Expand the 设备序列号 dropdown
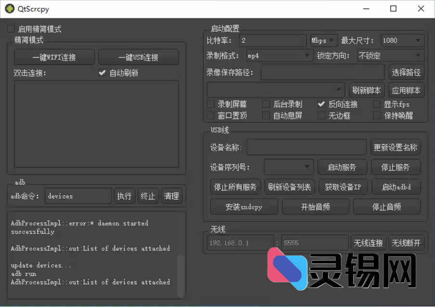The image size is (435, 308). pyautogui.click(x=289, y=167)
